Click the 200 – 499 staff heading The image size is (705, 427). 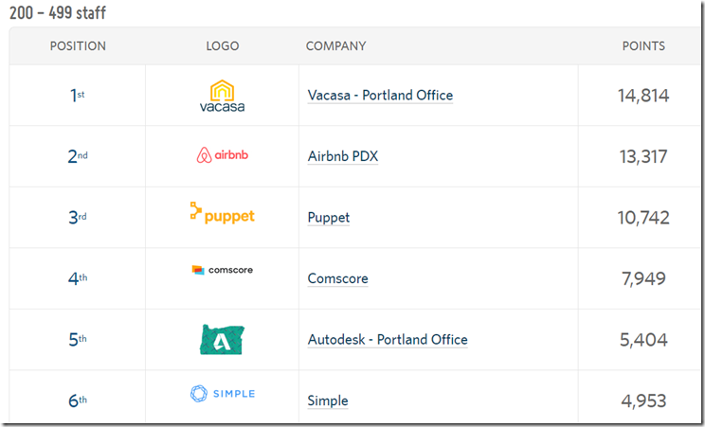(58, 12)
